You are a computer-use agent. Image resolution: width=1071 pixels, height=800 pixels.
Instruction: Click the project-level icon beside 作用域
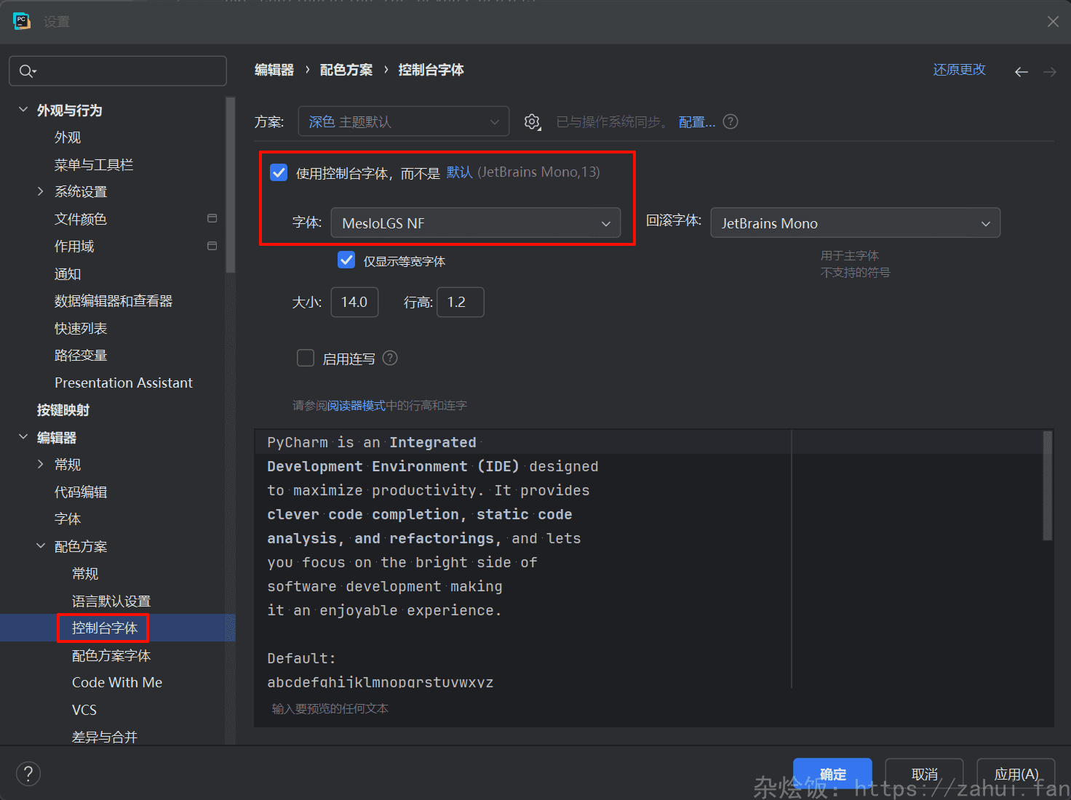[212, 246]
